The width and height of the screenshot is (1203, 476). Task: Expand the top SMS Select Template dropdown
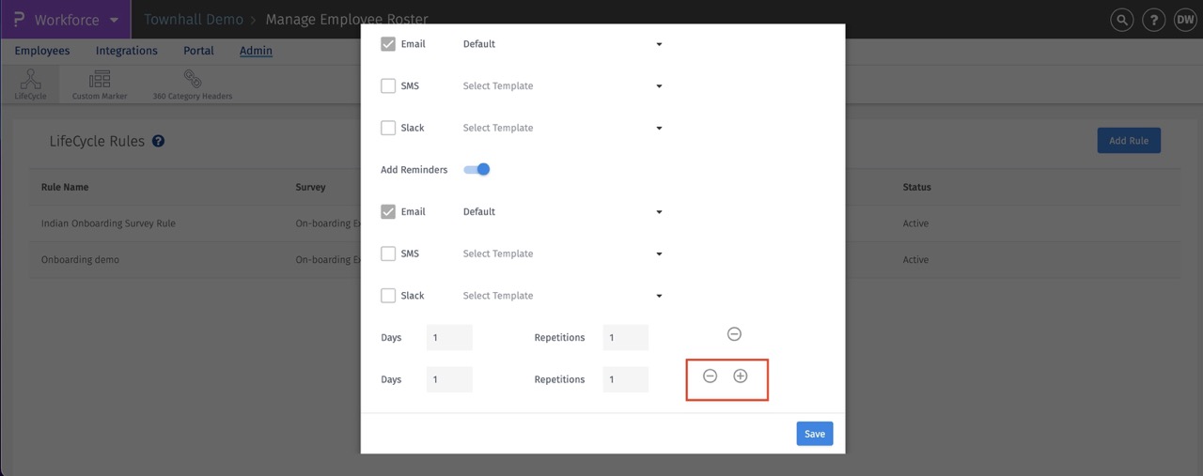coord(562,86)
